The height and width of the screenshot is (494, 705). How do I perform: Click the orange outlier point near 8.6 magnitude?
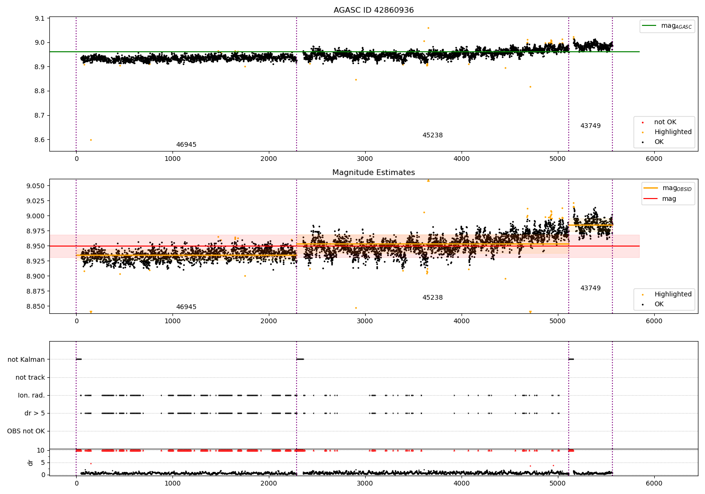(91, 140)
